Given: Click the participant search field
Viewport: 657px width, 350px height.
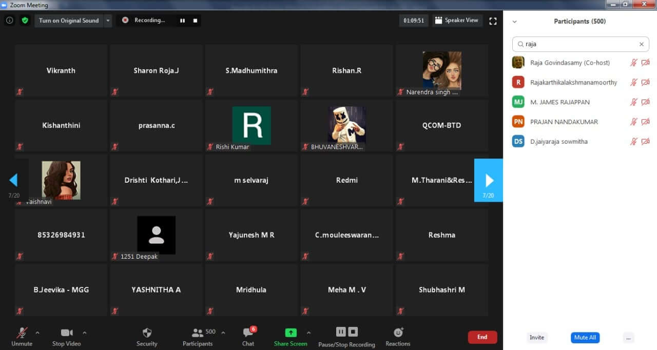Looking at the screenshot, I should coord(580,44).
